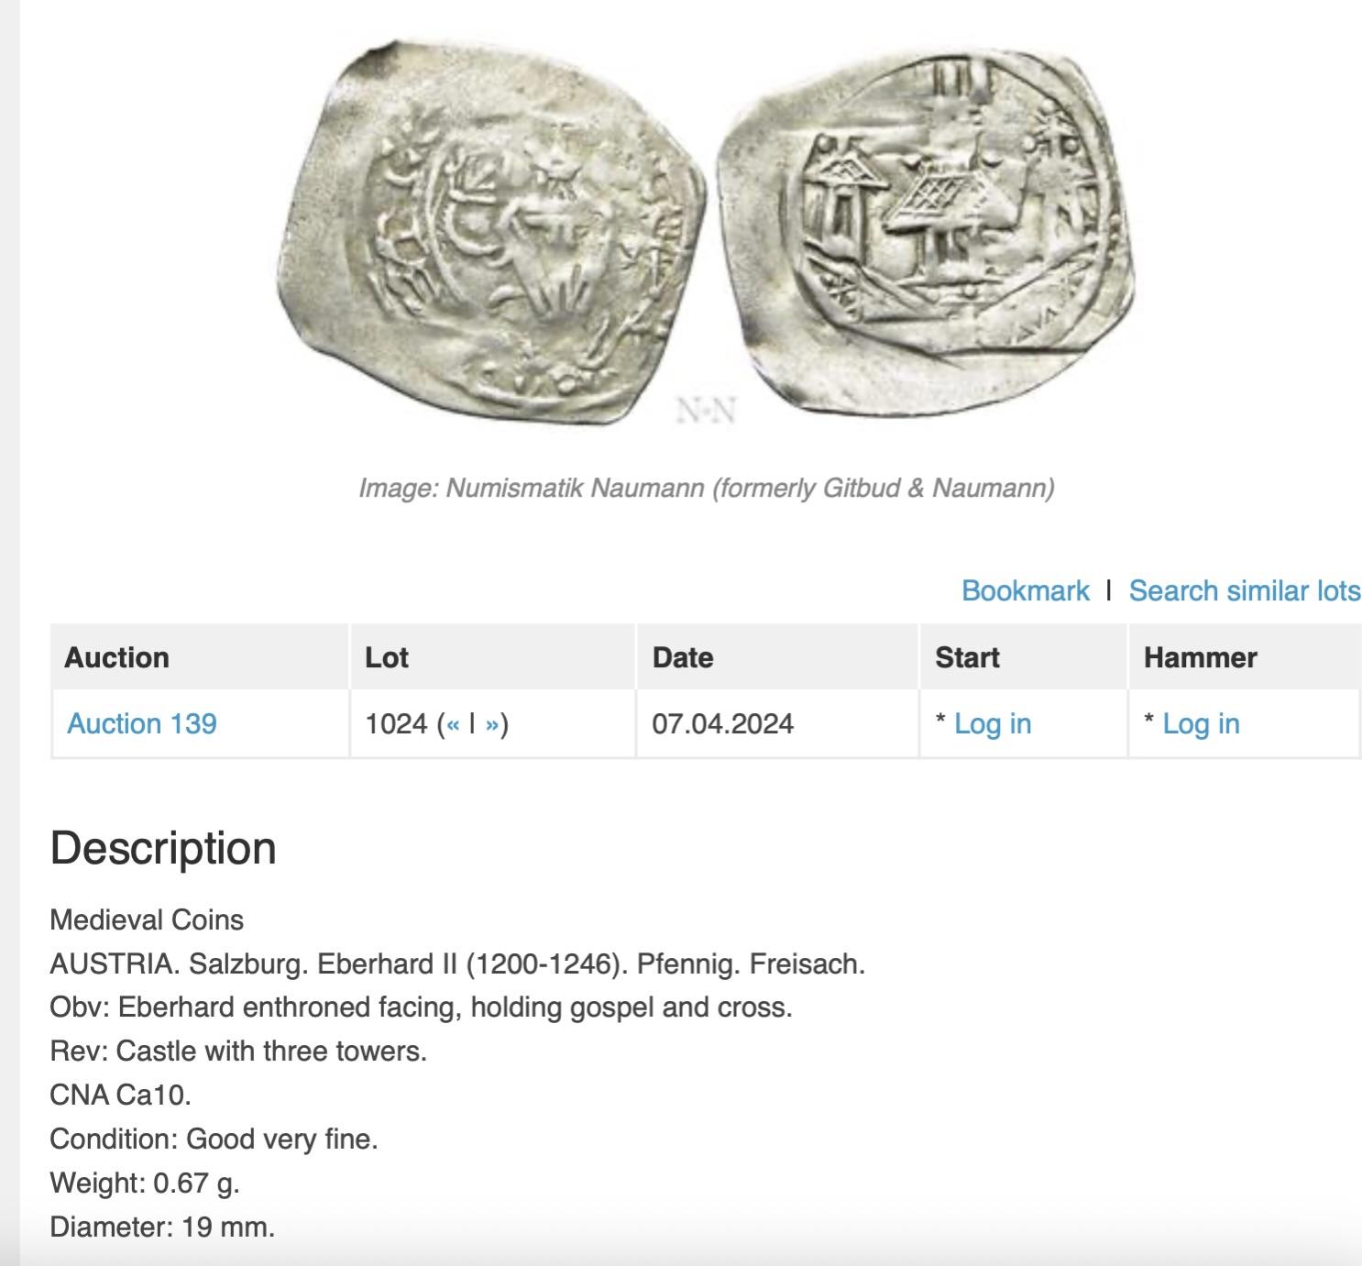The height and width of the screenshot is (1266, 1362).
Task: Click the 07.04.2024 date cell
Action: point(722,724)
